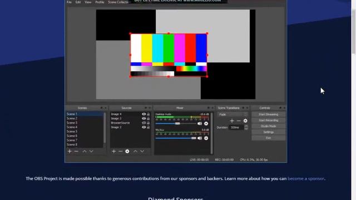Select the Image 4 source row

click(130, 114)
